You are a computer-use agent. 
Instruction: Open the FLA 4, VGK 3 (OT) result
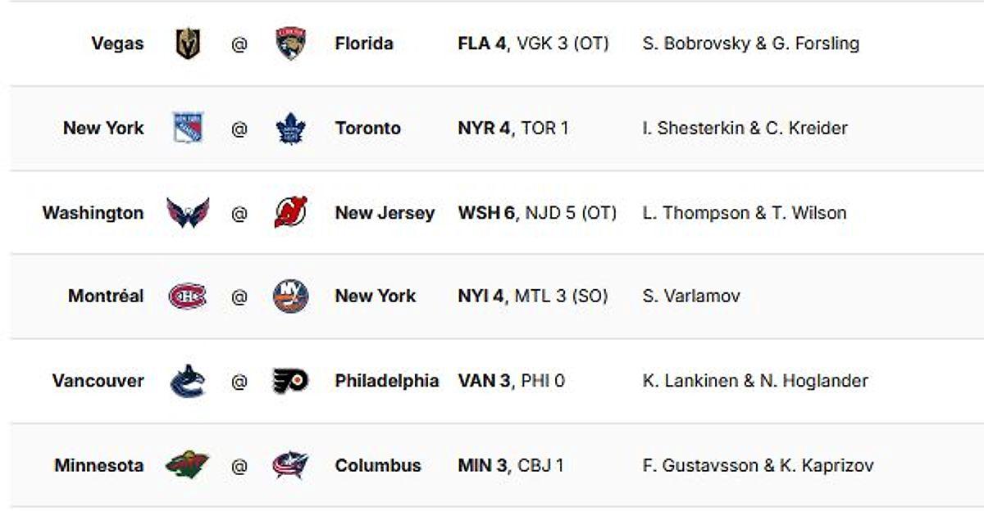pos(533,43)
